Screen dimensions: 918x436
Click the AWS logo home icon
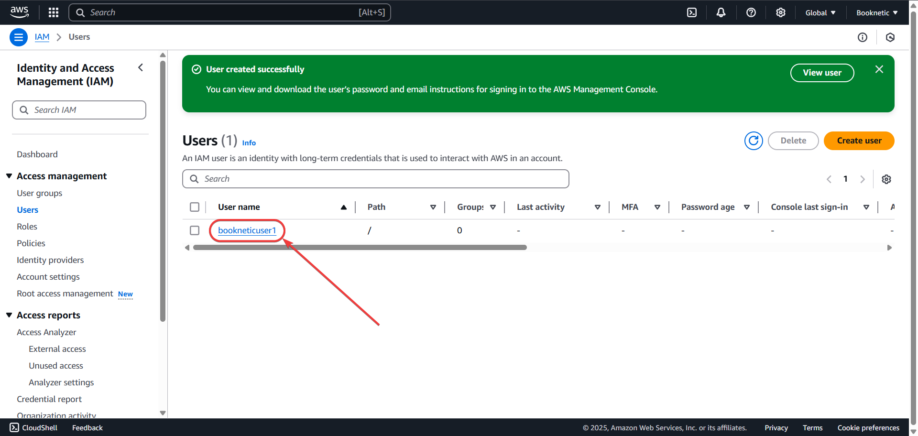click(19, 12)
